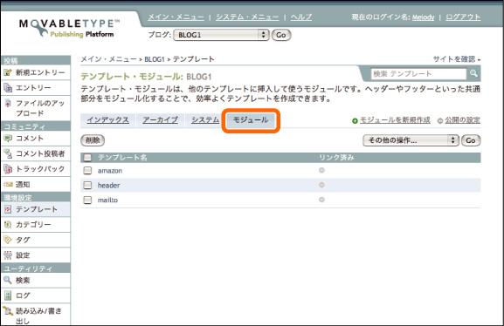Open the mailto template

[x=107, y=200]
